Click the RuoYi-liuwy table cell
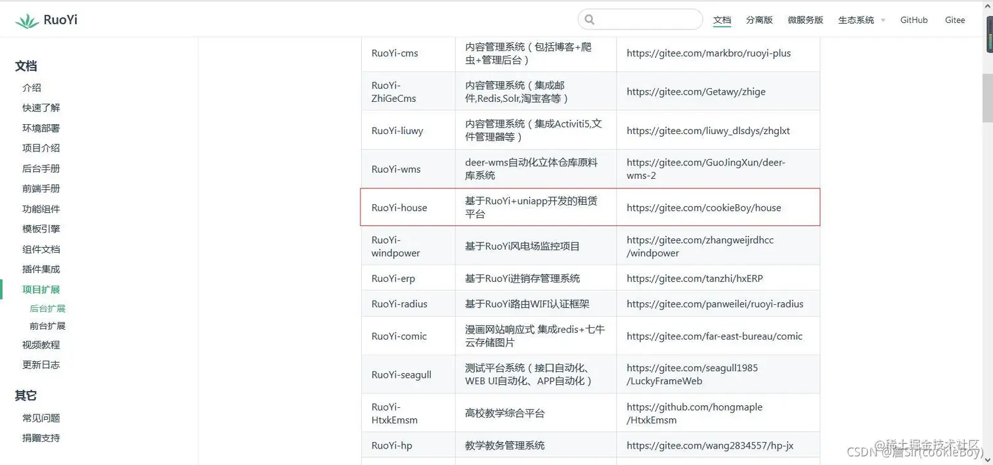This screenshot has width=993, height=465. pyautogui.click(x=408, y=130)
